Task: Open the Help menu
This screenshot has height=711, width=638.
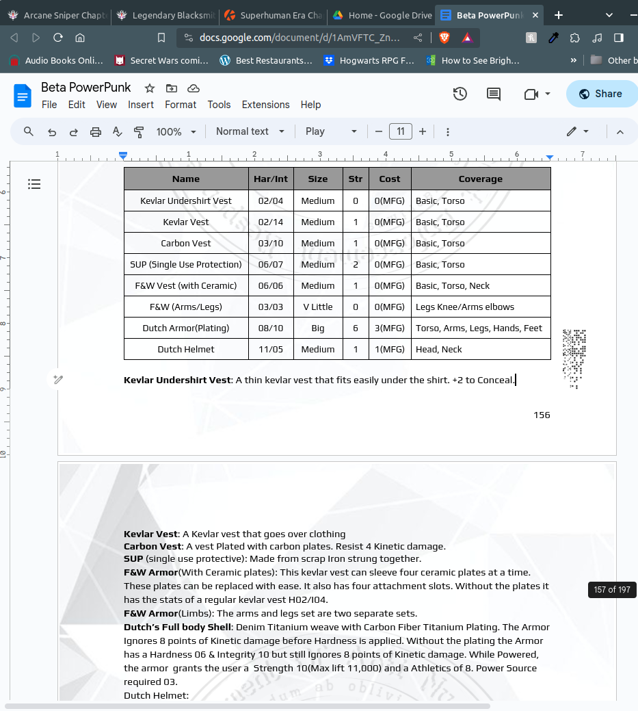Action: pos(310,105)
